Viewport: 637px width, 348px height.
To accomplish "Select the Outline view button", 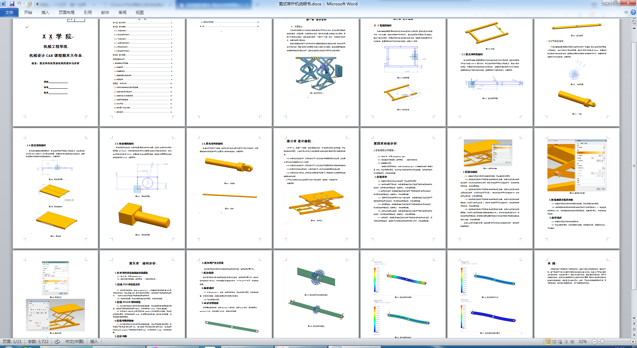I will coord(566,342).
